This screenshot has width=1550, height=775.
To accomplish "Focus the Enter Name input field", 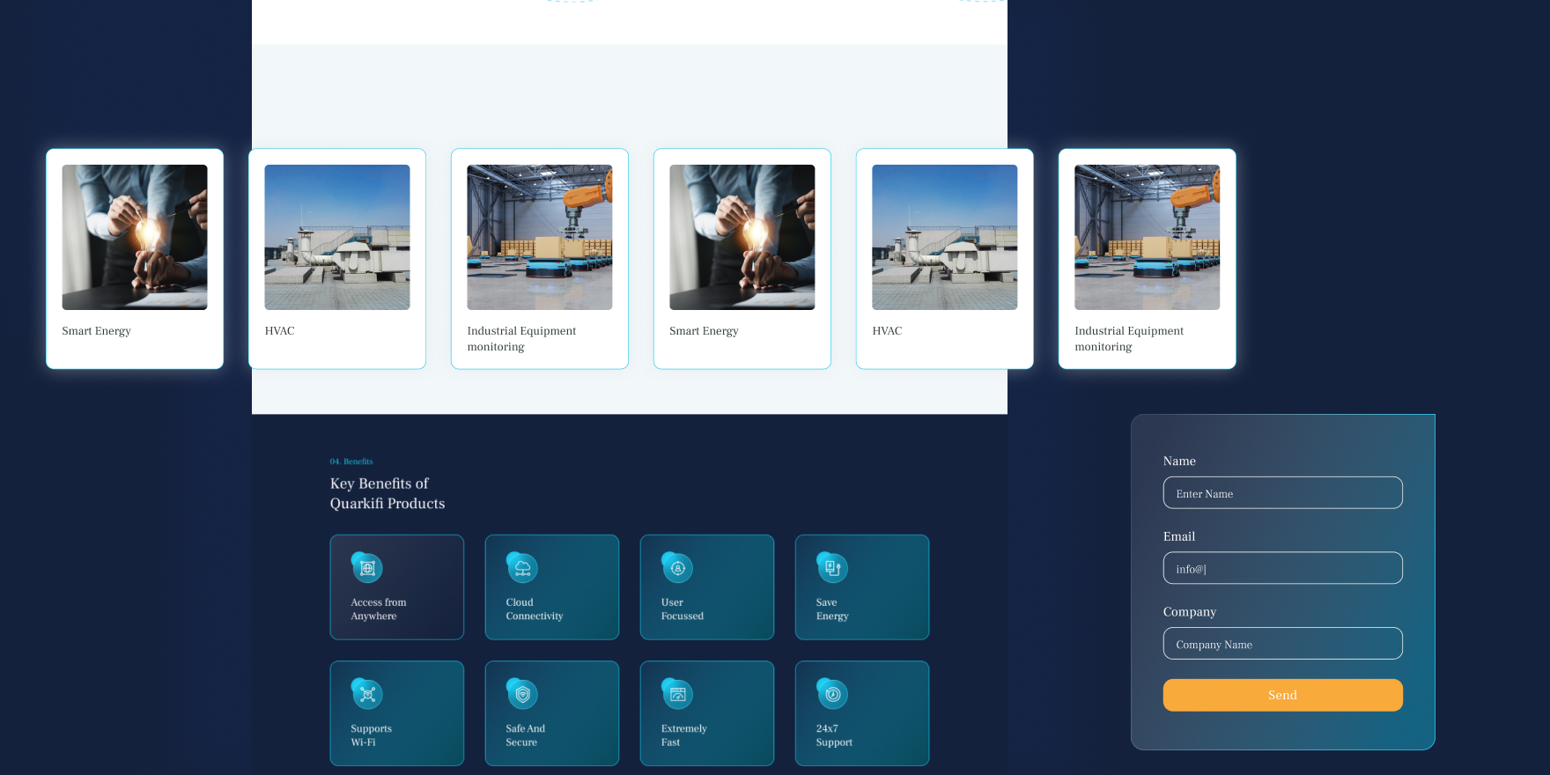I will pos(1282,493).
